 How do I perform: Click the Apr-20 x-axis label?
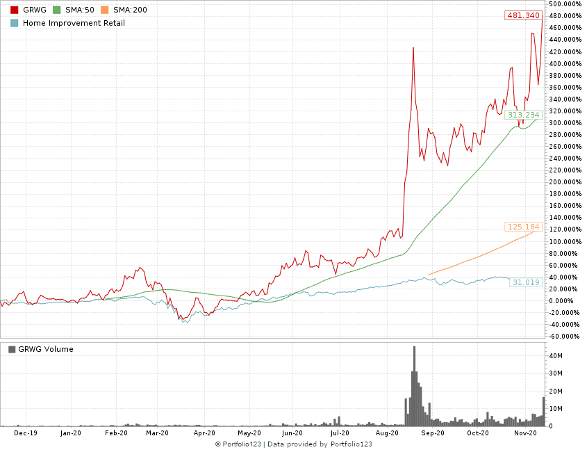tap(204, 433)
